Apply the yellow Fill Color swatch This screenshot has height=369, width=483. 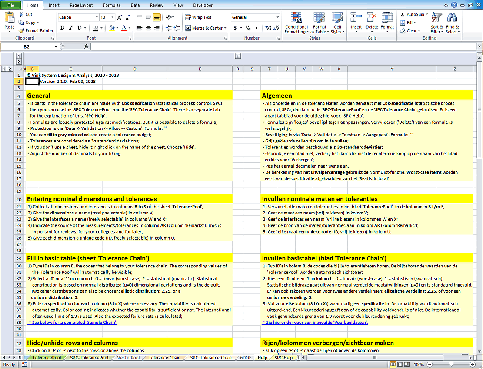click(x=112, y=28)
